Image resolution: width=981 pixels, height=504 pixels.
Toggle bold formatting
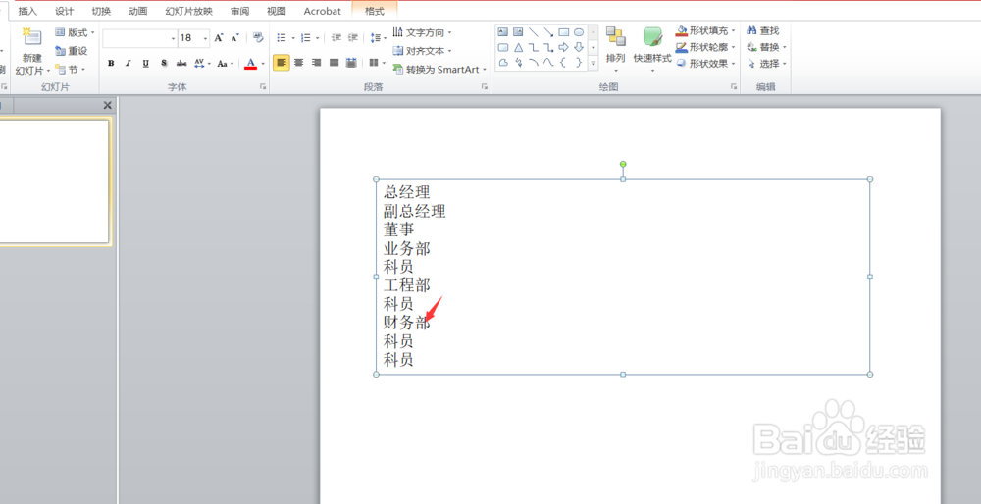pyautogui.click(x=111, y=63)
